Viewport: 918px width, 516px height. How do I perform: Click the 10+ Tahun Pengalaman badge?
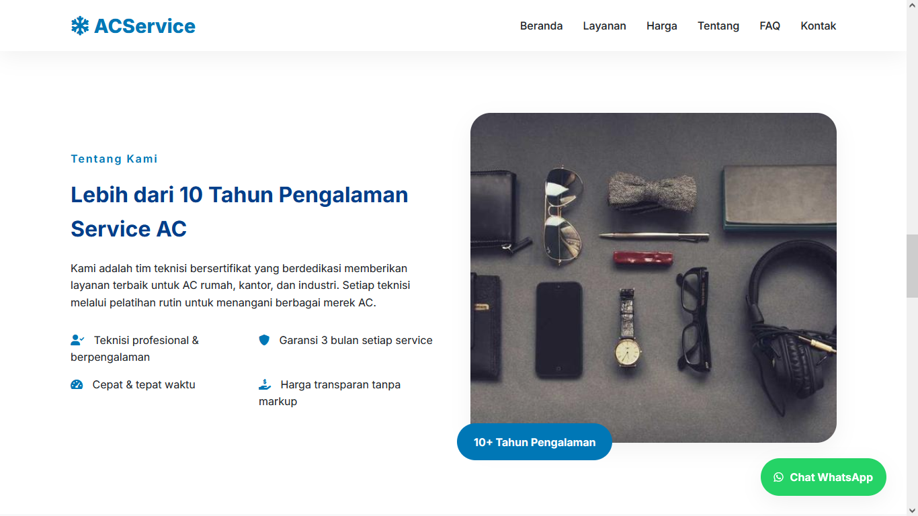[534, 442]
